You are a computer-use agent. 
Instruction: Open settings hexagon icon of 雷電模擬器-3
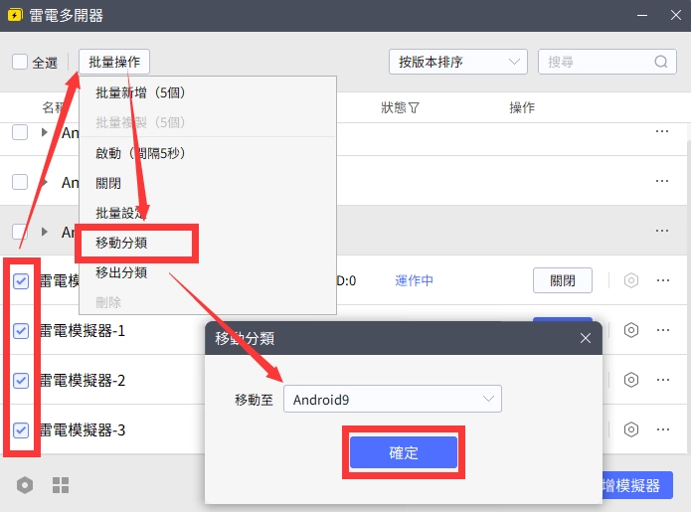(631, 429)
